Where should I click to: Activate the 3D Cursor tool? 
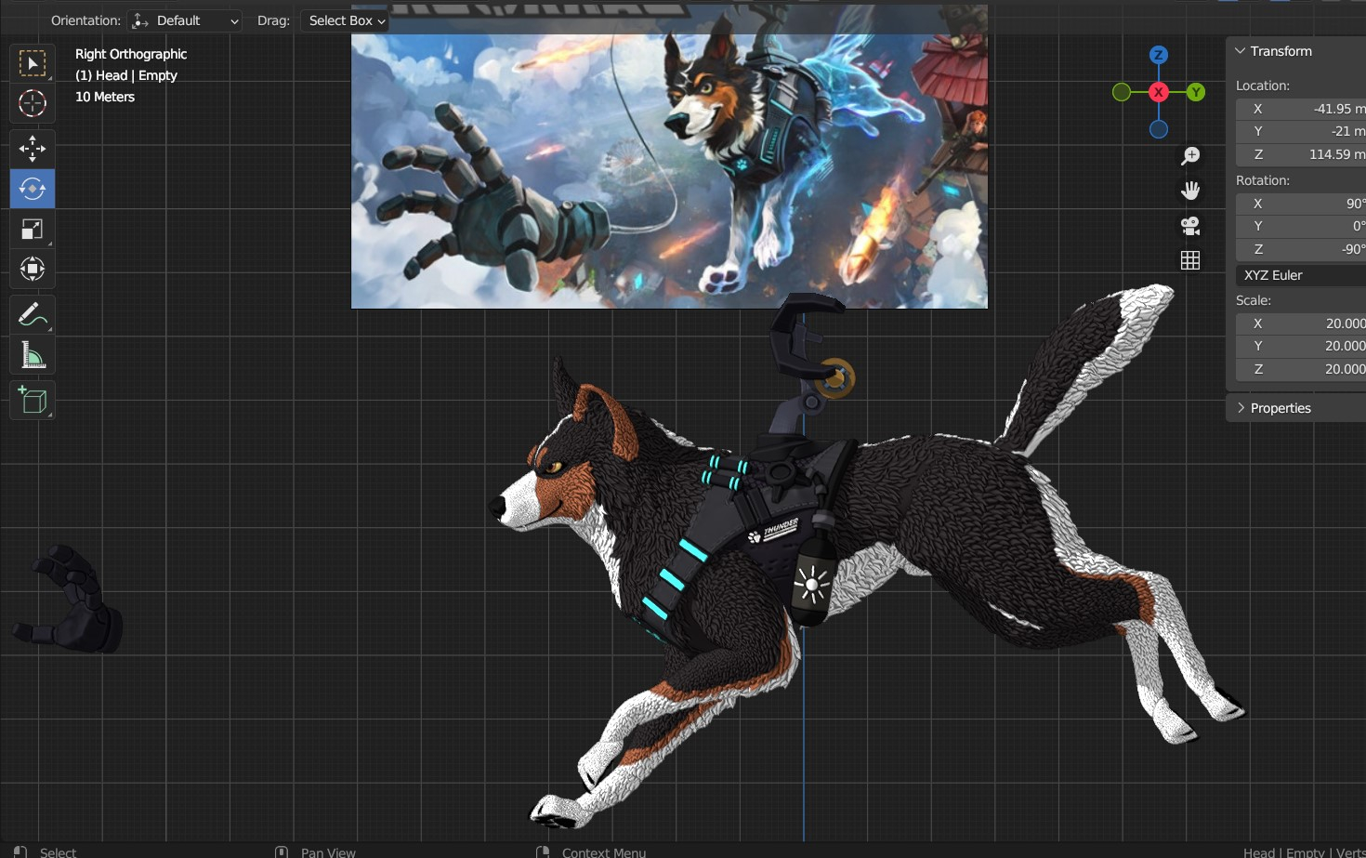[33, 103]
